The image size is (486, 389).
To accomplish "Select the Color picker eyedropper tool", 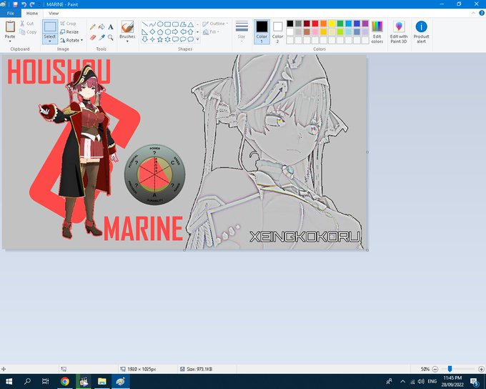I will point(101,37).
